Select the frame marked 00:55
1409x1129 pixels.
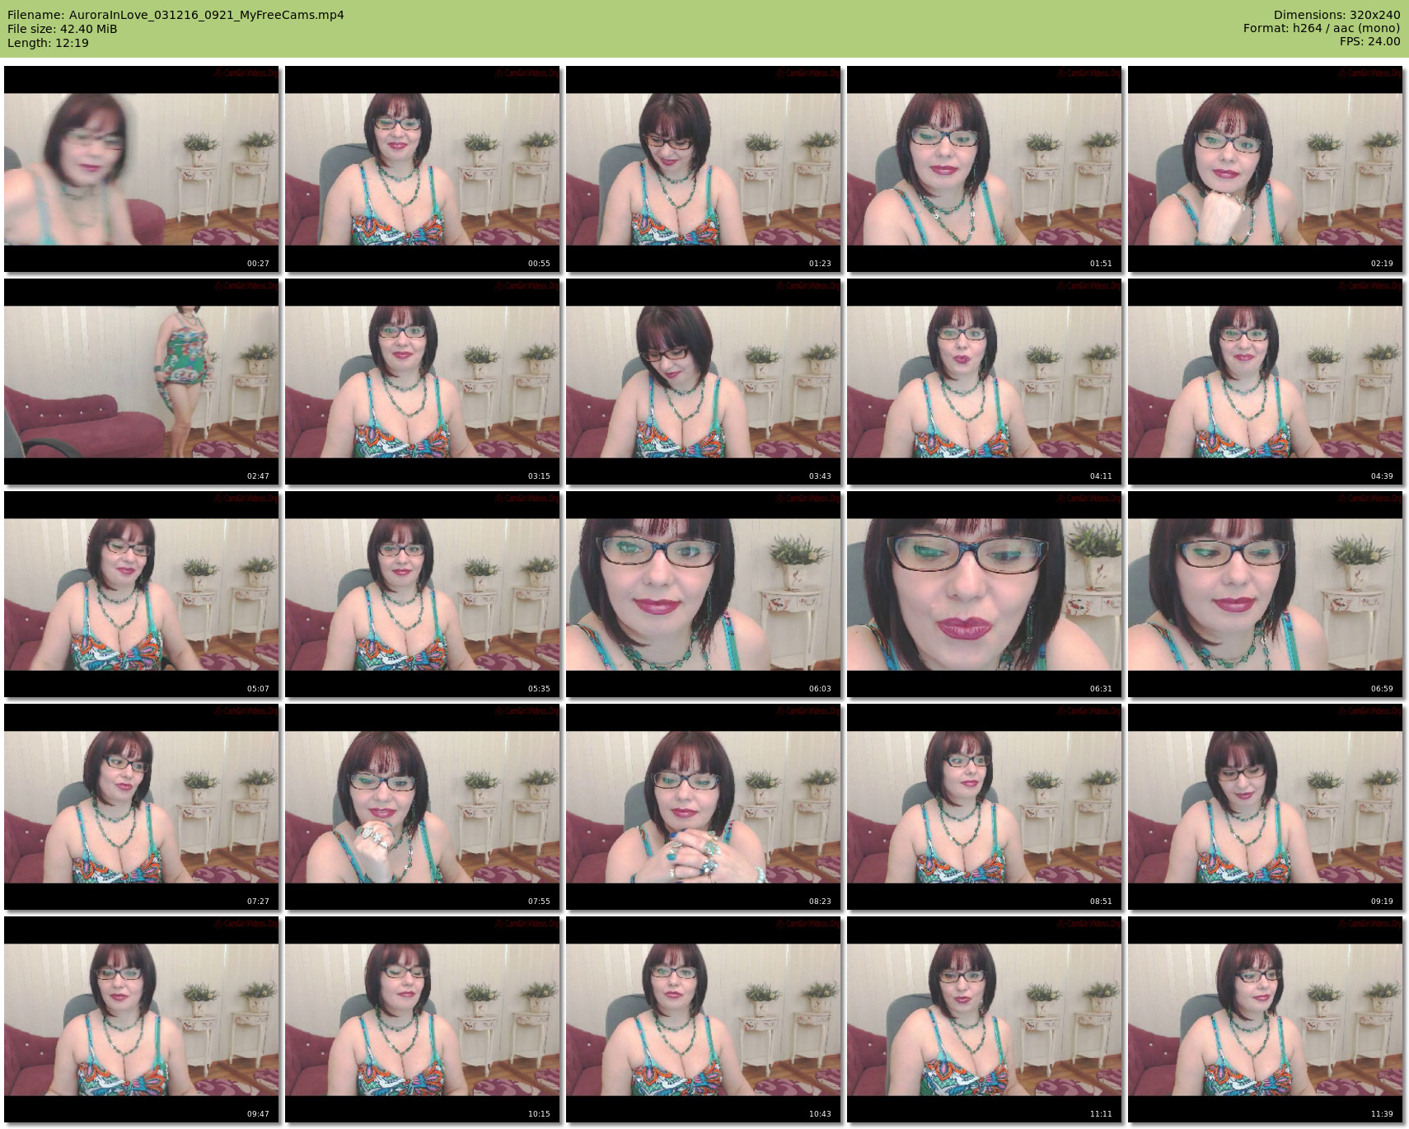423,169
